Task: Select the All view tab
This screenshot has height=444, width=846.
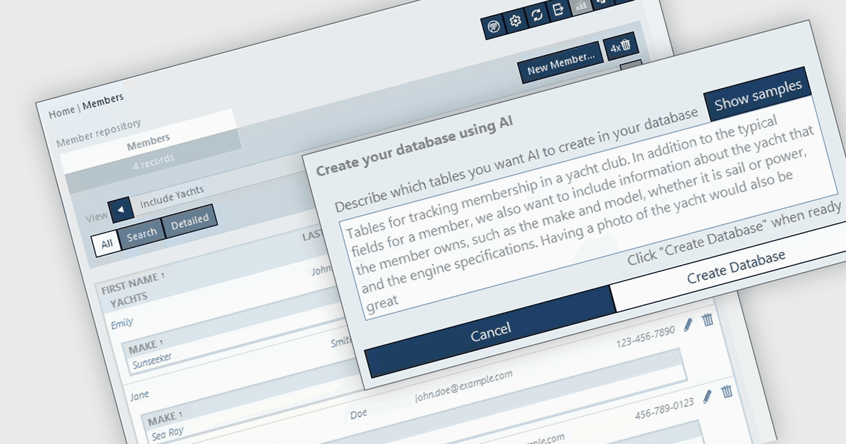Action: pos(106,244)
